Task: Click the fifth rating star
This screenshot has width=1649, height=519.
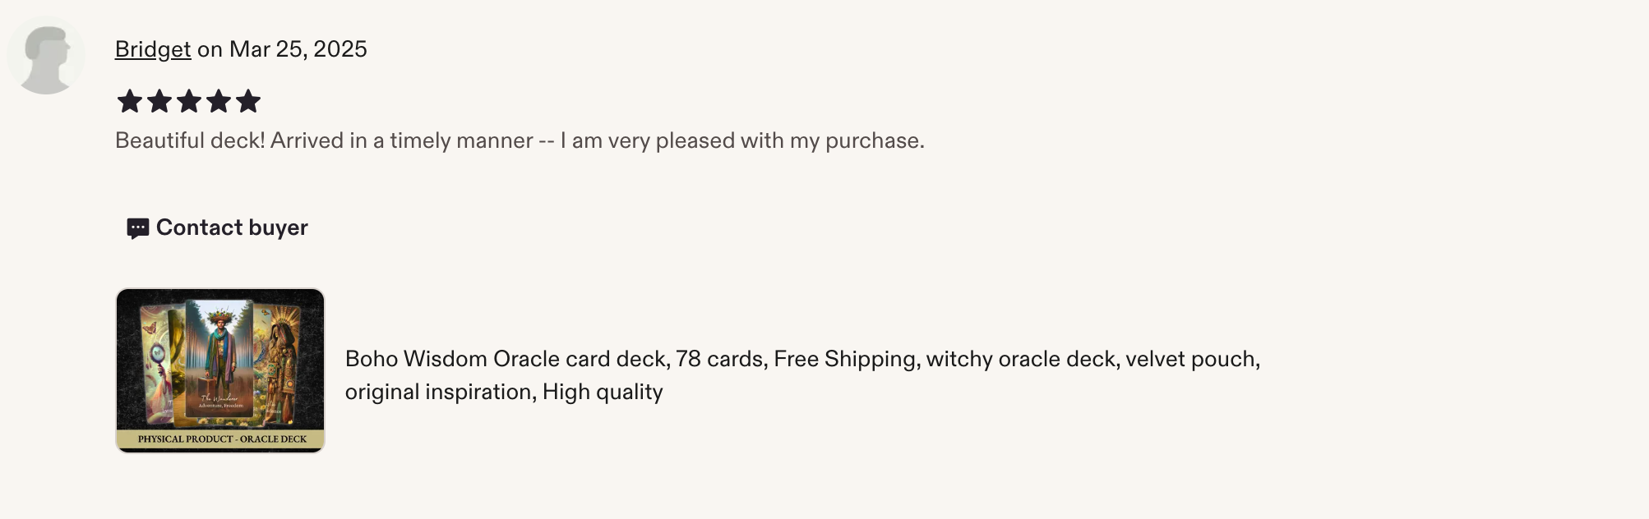Action: click(x=248, y=101)
